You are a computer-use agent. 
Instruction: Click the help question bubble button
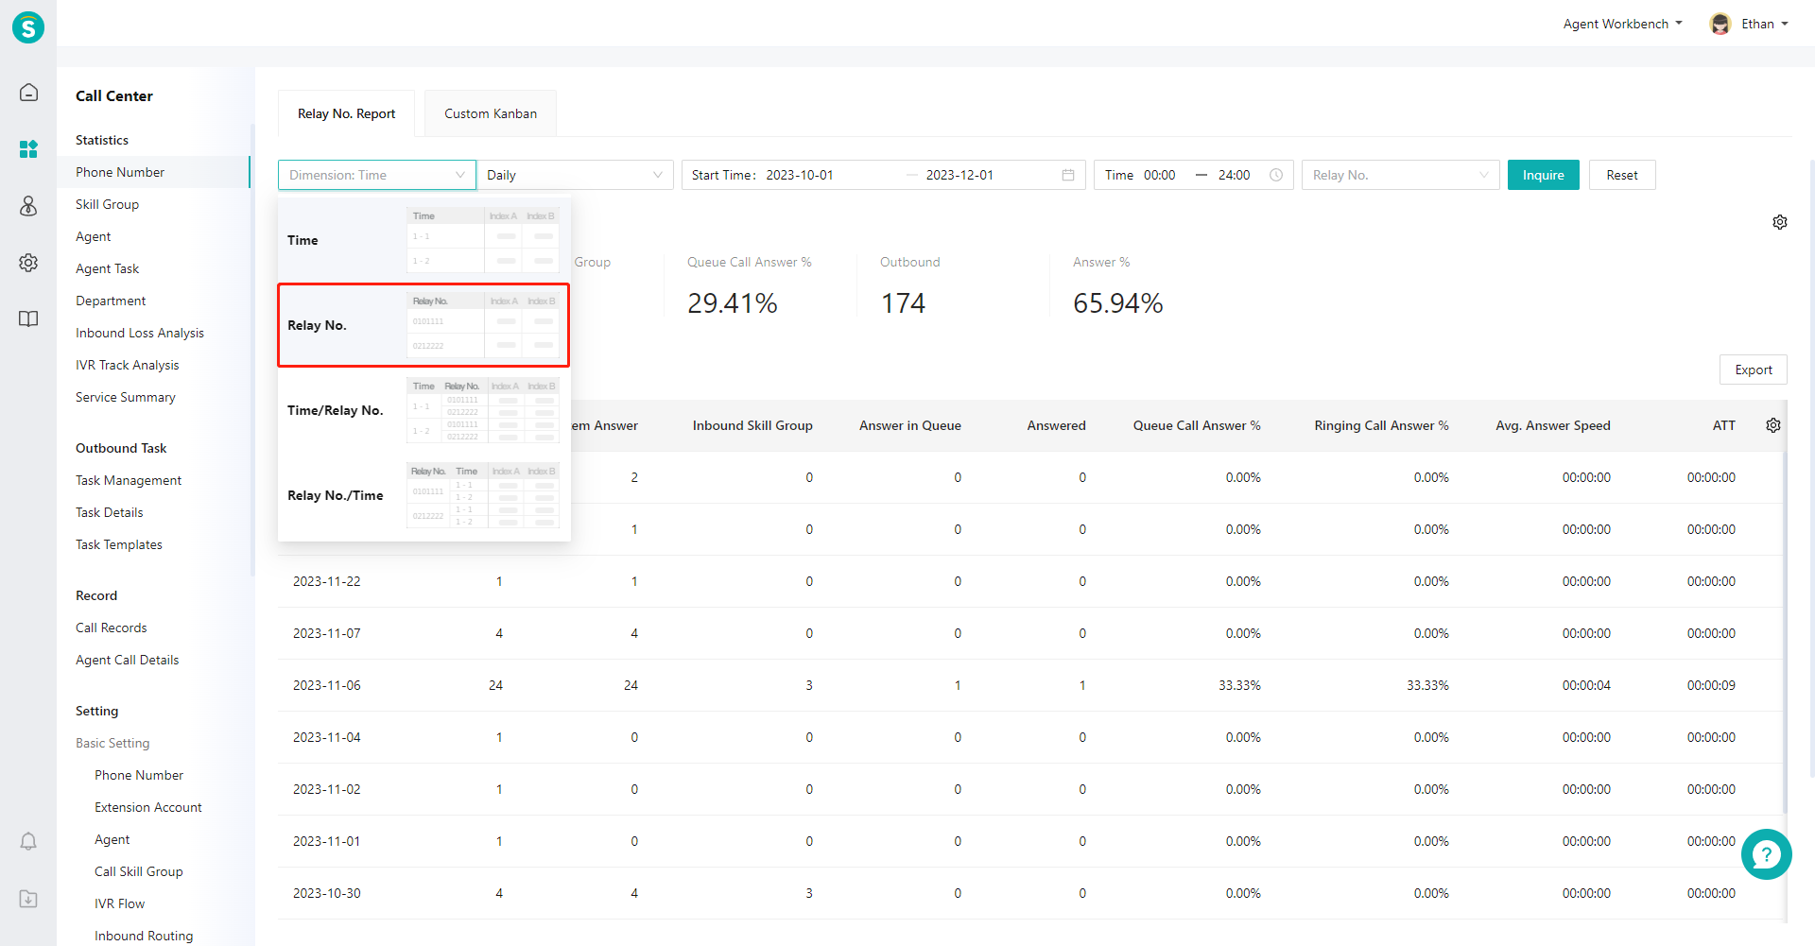click(x=1766, y=854)
